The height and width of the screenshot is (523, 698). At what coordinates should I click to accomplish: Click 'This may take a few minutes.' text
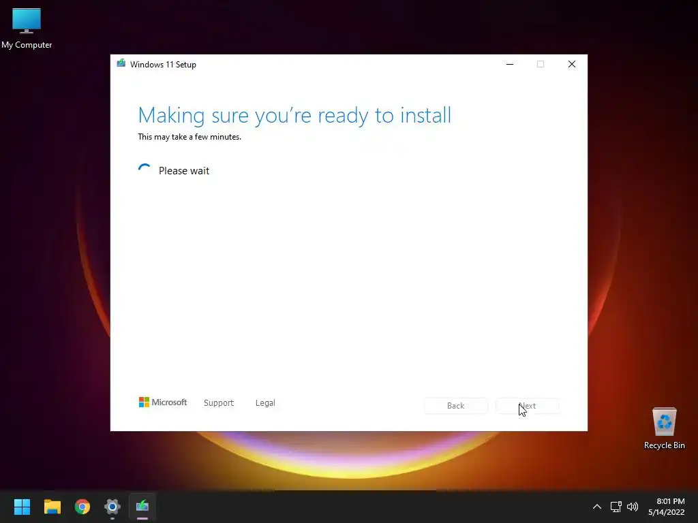click(189, 137)
